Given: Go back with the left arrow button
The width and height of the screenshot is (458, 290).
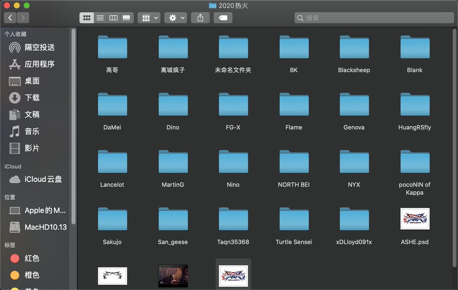Looking at the screenshot, I should (x=10, y=18).
